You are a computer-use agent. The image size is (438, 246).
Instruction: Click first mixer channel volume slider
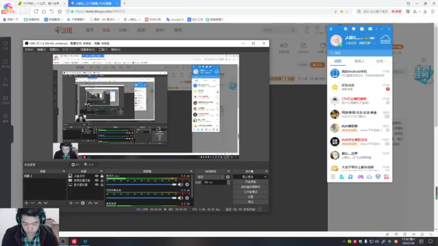click(141, 185)
